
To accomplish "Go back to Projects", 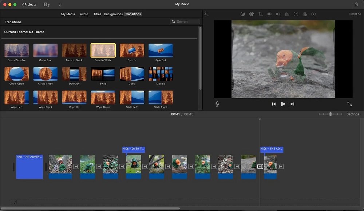I will click(29, 4).
